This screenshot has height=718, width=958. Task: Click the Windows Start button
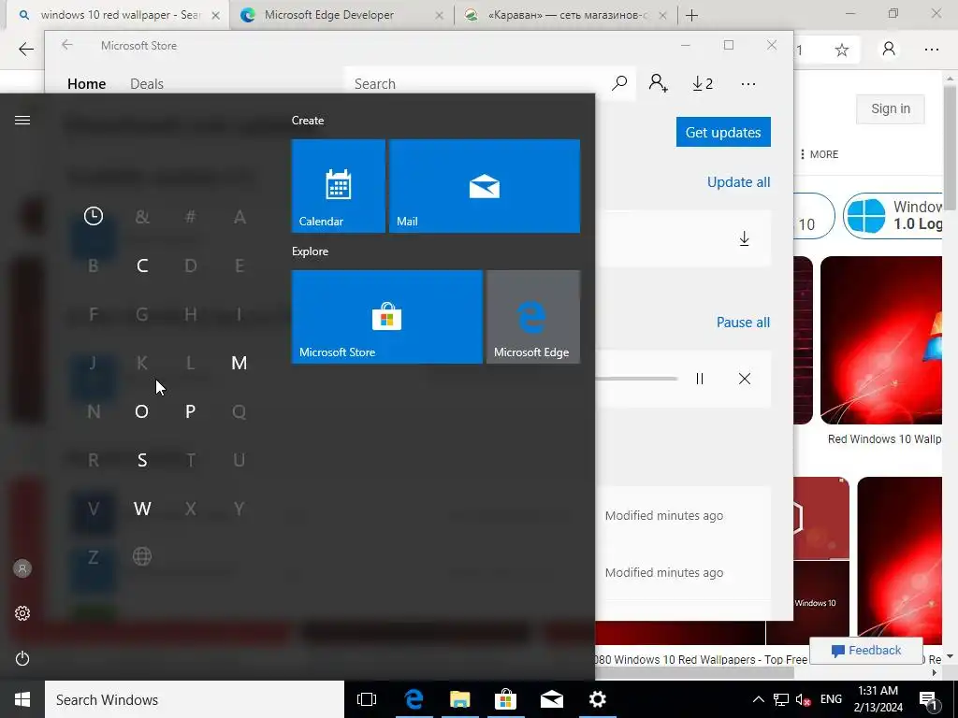coord(22,699)
